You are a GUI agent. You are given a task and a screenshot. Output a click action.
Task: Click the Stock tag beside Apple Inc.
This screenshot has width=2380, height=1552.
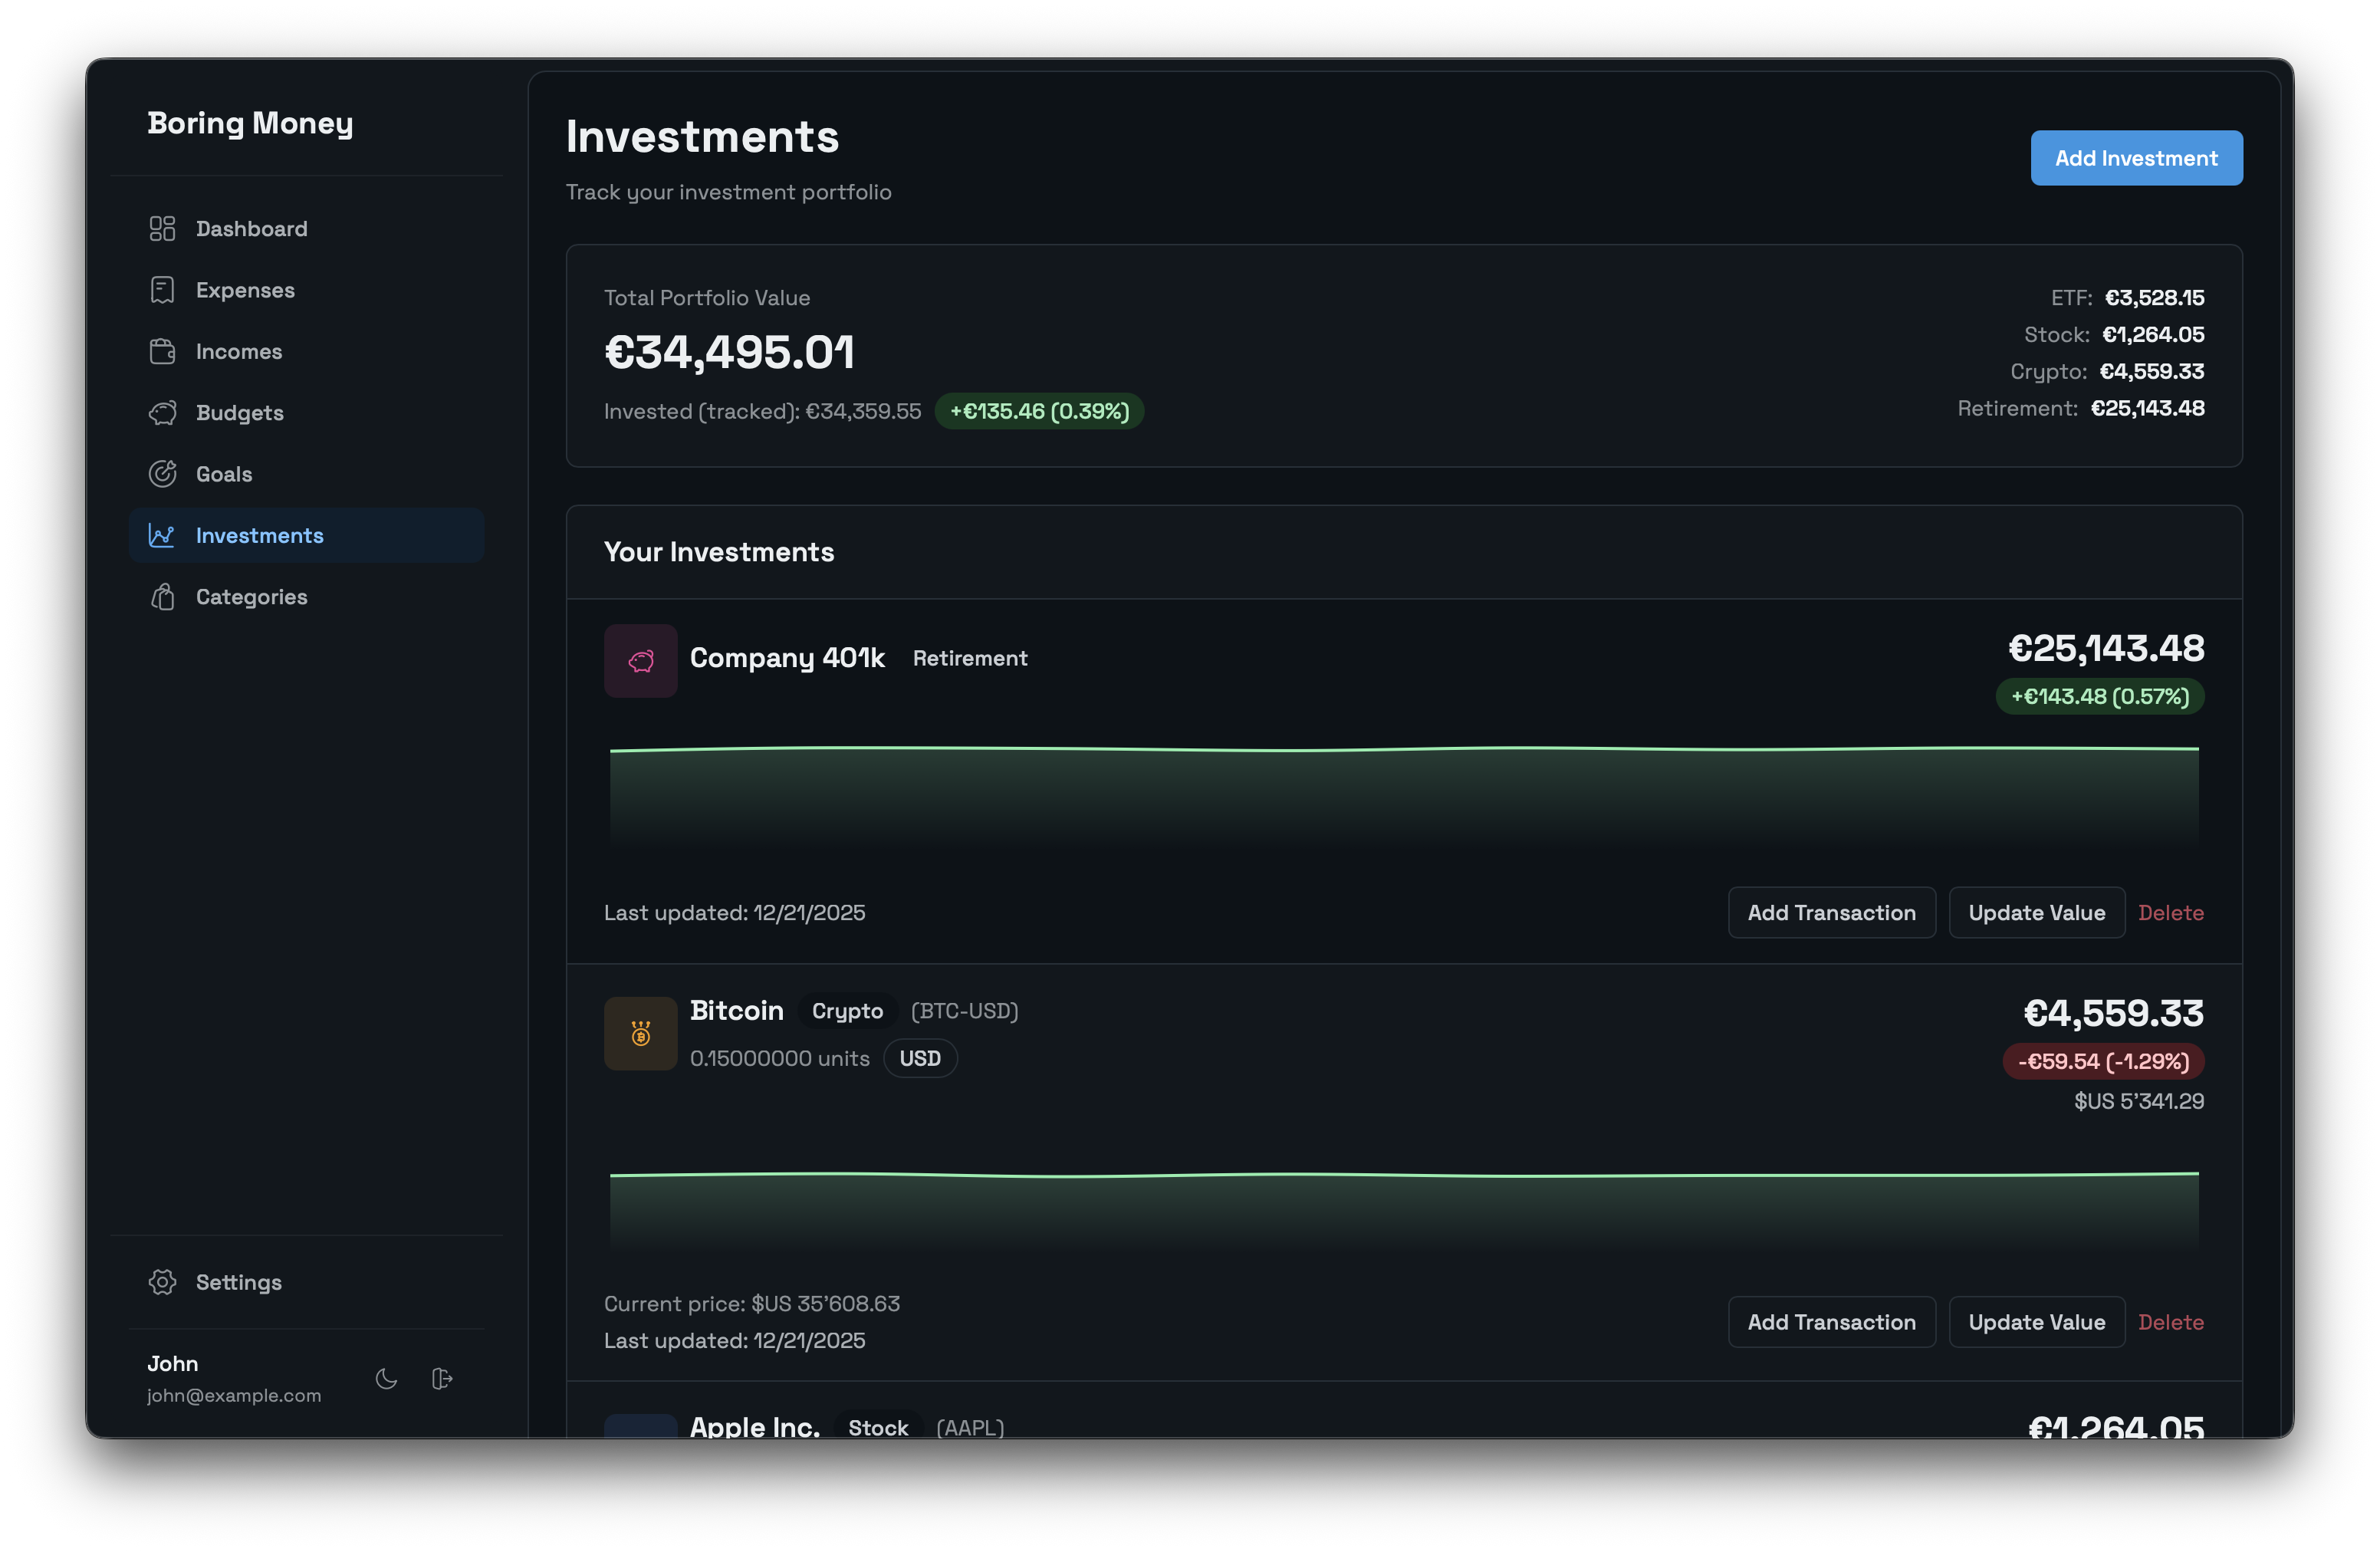pos(878,1427)
